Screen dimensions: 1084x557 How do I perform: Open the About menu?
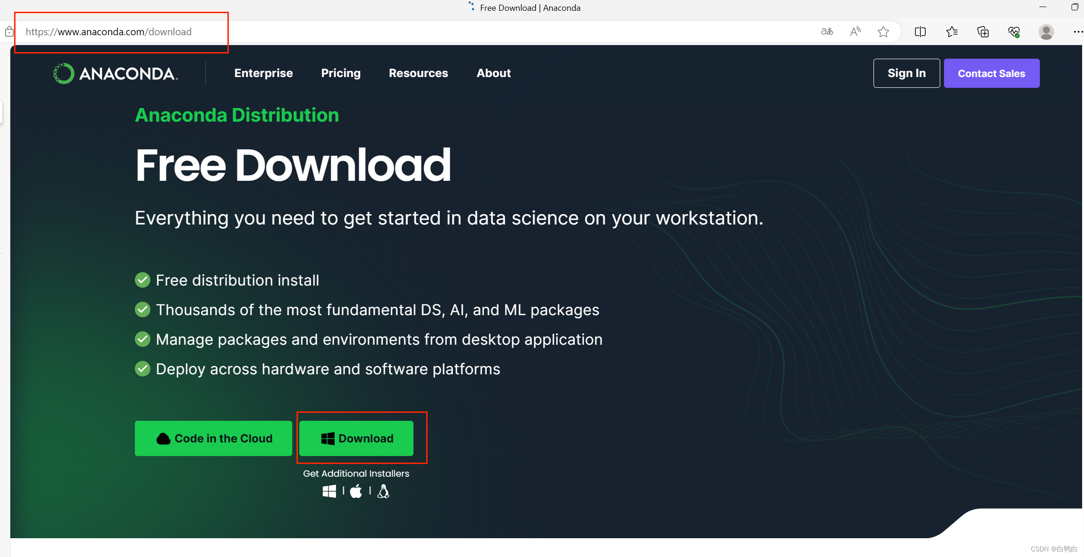pos(494,73)
